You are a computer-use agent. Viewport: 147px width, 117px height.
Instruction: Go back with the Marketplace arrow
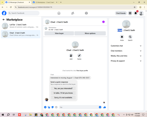click(4, 20)
